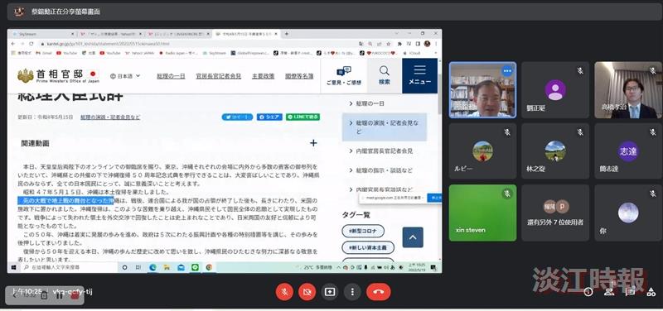
Task: Select the #新しい資本主義 tag
Action: (368, 247)
